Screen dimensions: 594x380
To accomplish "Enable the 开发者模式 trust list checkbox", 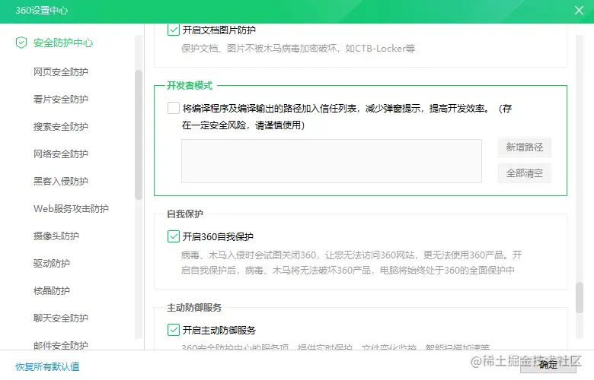I will [x=174, y=108].
